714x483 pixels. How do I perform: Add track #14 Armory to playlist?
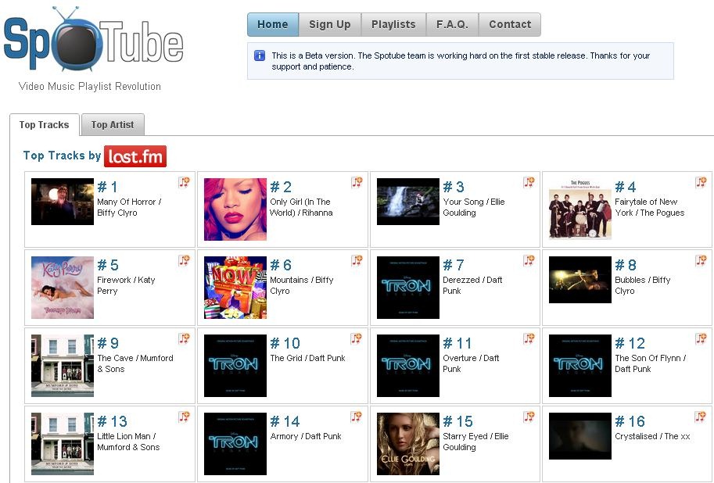click(x=357, y=417)
